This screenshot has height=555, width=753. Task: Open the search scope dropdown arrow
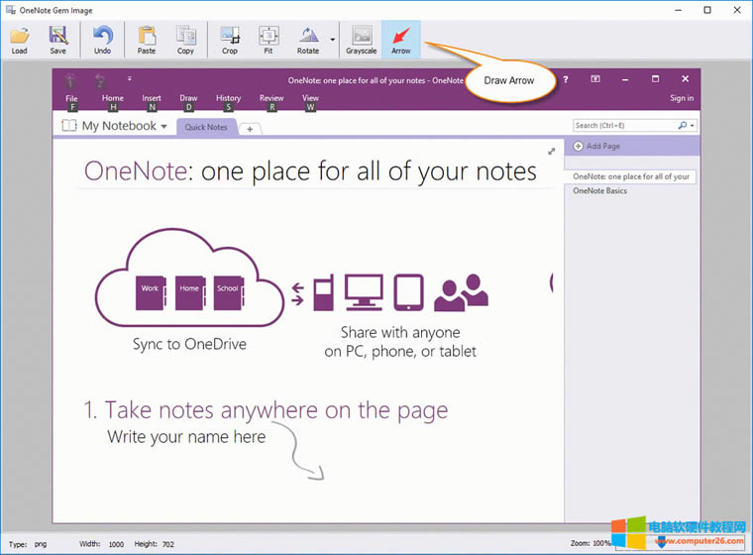[x=693, y=126]
